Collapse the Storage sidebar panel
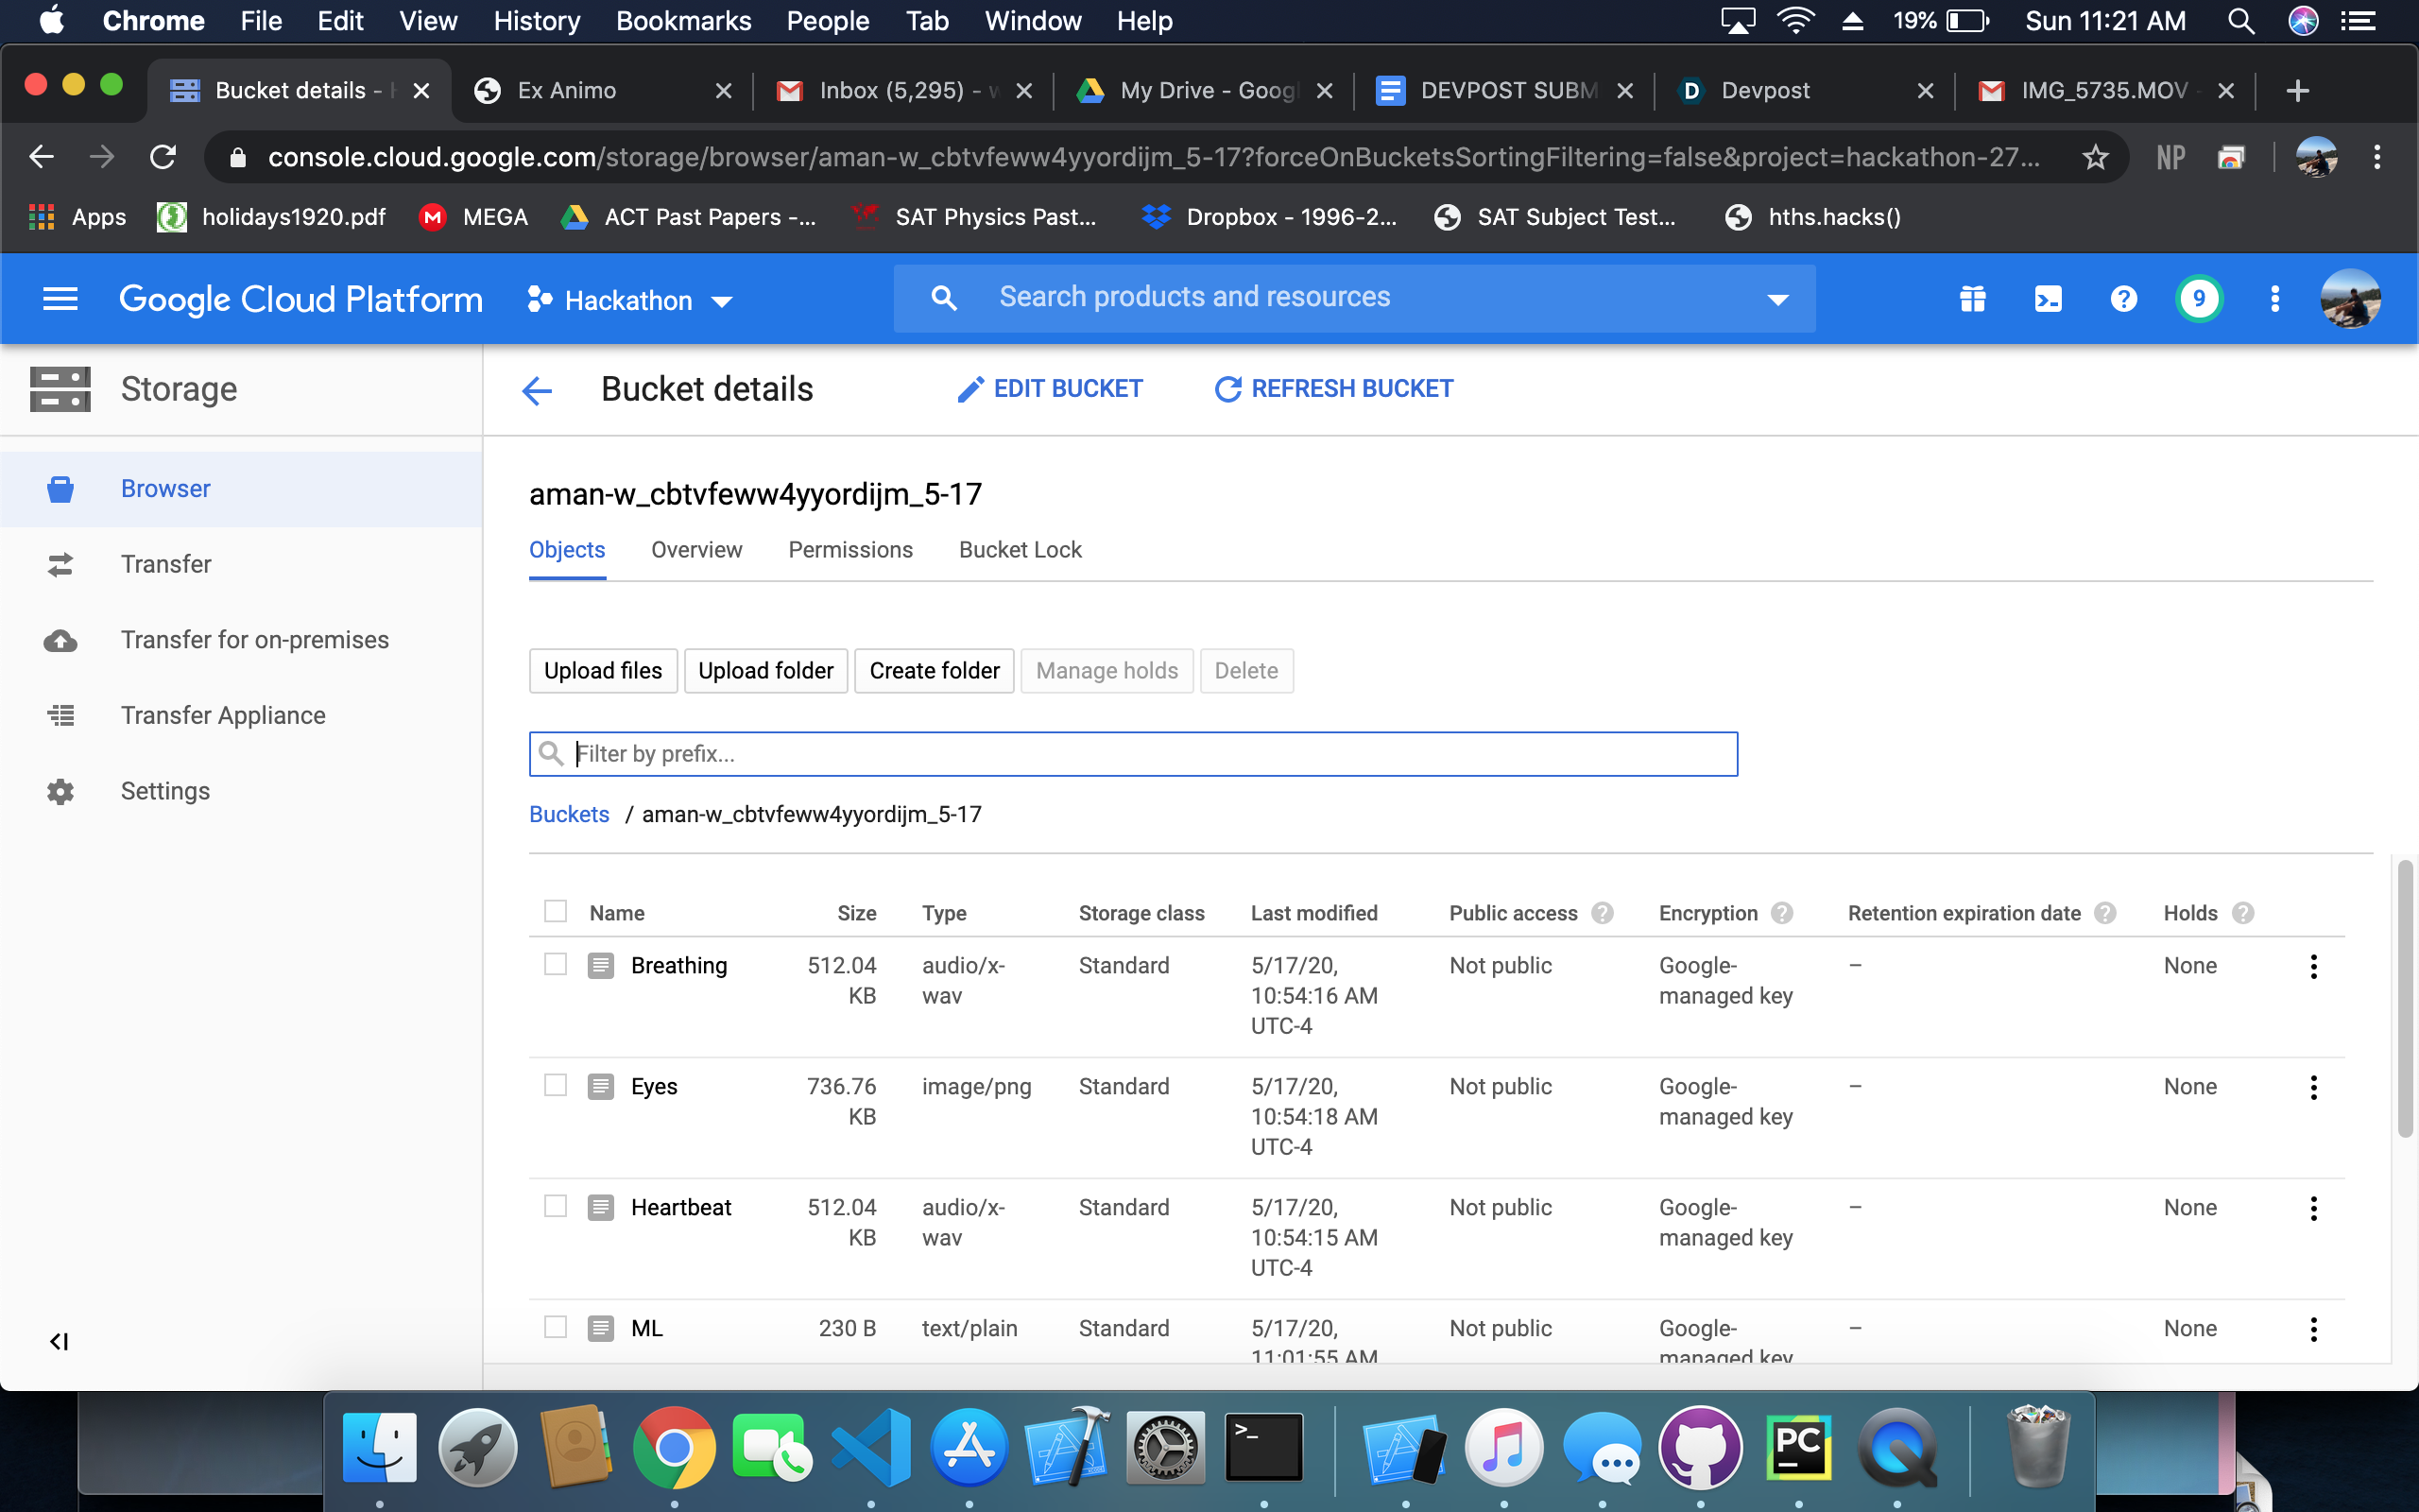The height and width of the screenshot is (1512, 2419). coord(59,1341)
